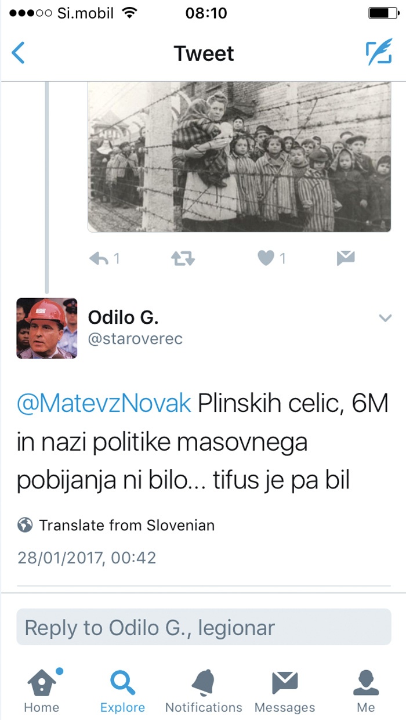
Task: Expand tweet options chevron
Action: (385, 318)
